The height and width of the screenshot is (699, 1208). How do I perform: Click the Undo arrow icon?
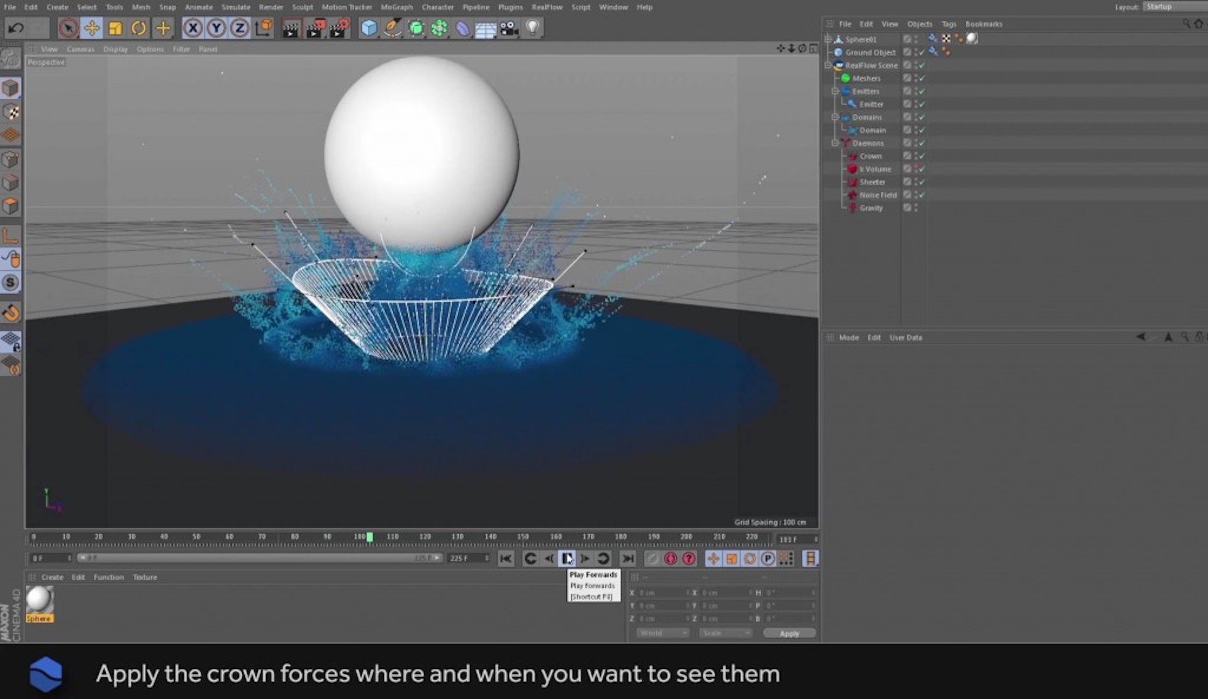[16, 28]
